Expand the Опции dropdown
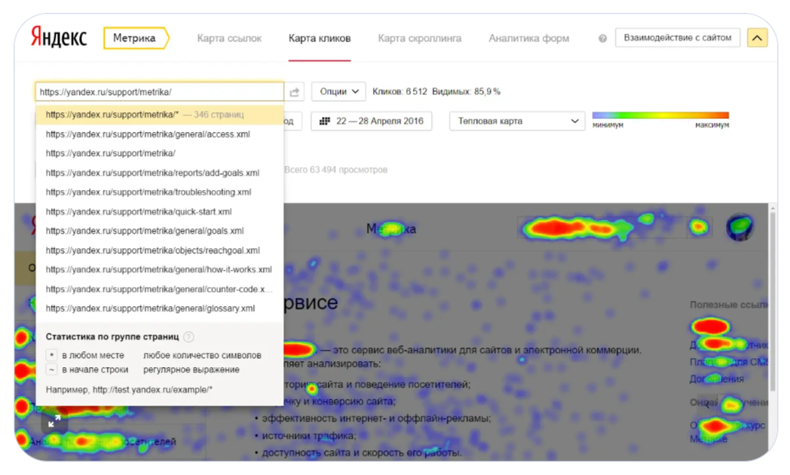 click(338, 92)
